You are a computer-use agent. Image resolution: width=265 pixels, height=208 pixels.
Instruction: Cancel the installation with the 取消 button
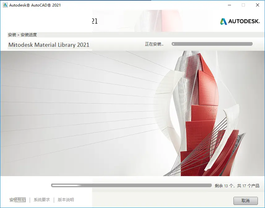tap(246, 201)
